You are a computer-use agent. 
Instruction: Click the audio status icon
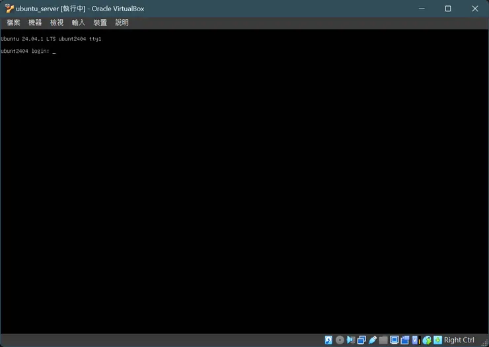tap(351, 340)
